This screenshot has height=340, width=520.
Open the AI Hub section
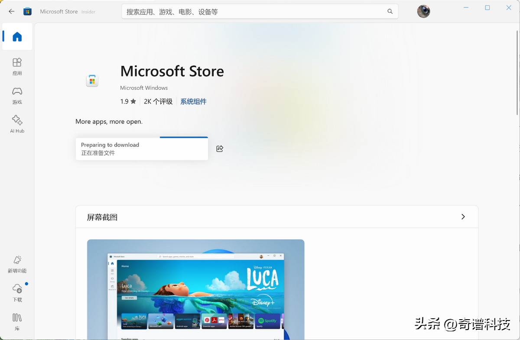point(17,124)
